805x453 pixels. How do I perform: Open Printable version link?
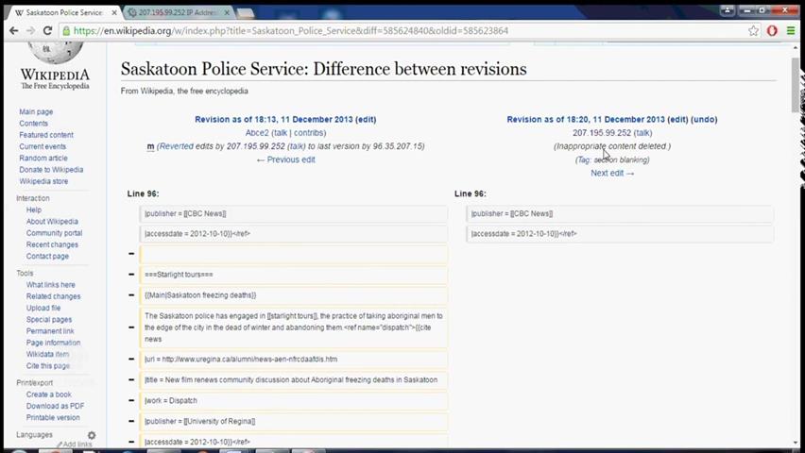pos(53,417)
